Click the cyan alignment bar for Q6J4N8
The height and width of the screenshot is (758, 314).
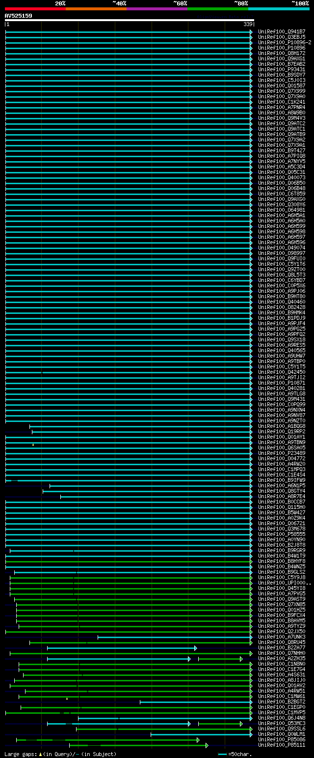click(x=165, y=718)
